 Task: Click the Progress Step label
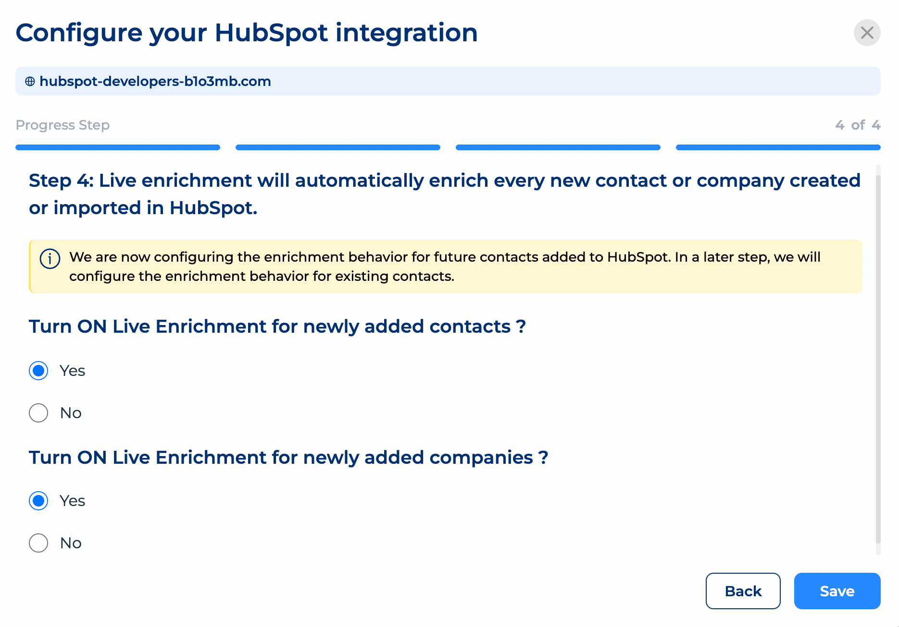coord(62,125)
